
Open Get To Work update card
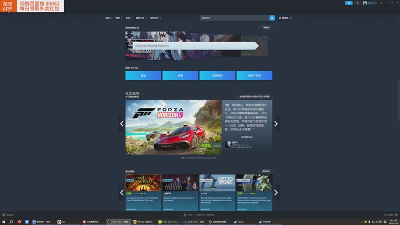click(217, 192)
